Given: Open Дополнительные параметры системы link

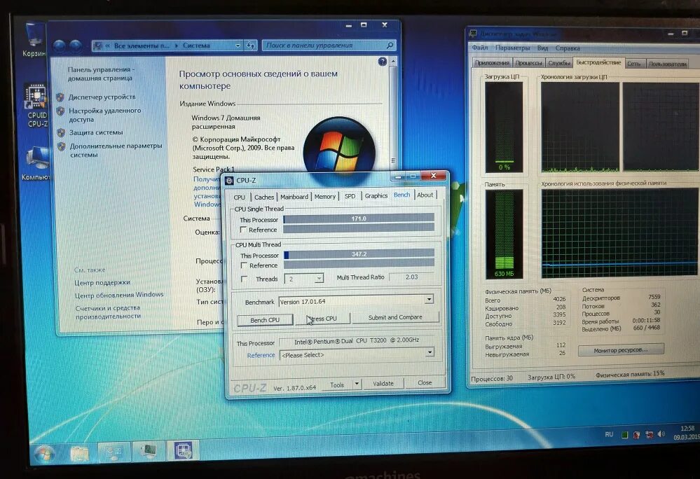Looking at the screenshot, I should pos(116,151).
